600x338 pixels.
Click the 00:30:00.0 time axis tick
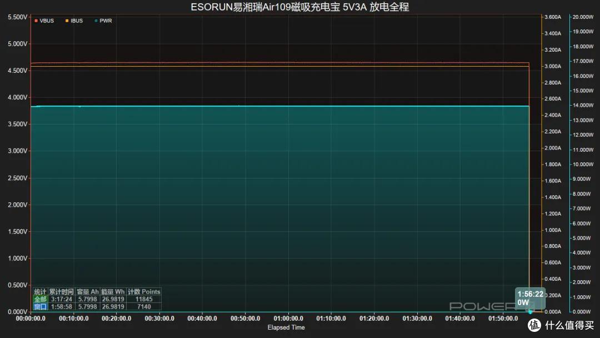pyautogui.click(x=159, y=319)
